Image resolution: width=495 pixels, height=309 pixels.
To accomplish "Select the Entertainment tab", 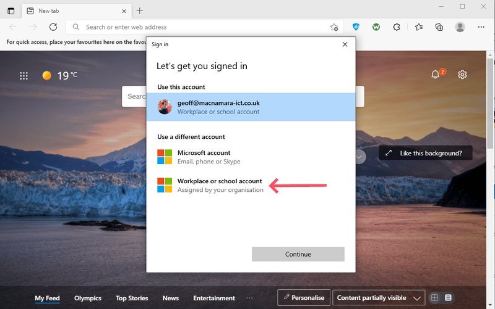I will (x=214, y=298).
